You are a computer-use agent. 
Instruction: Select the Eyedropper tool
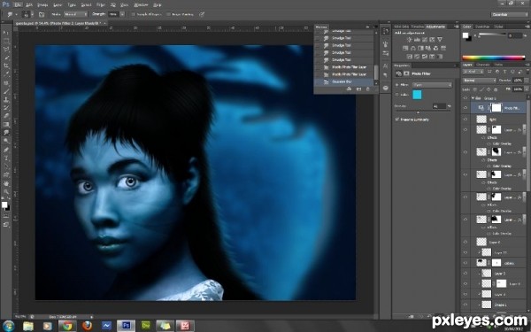click(x=6, y=74)
